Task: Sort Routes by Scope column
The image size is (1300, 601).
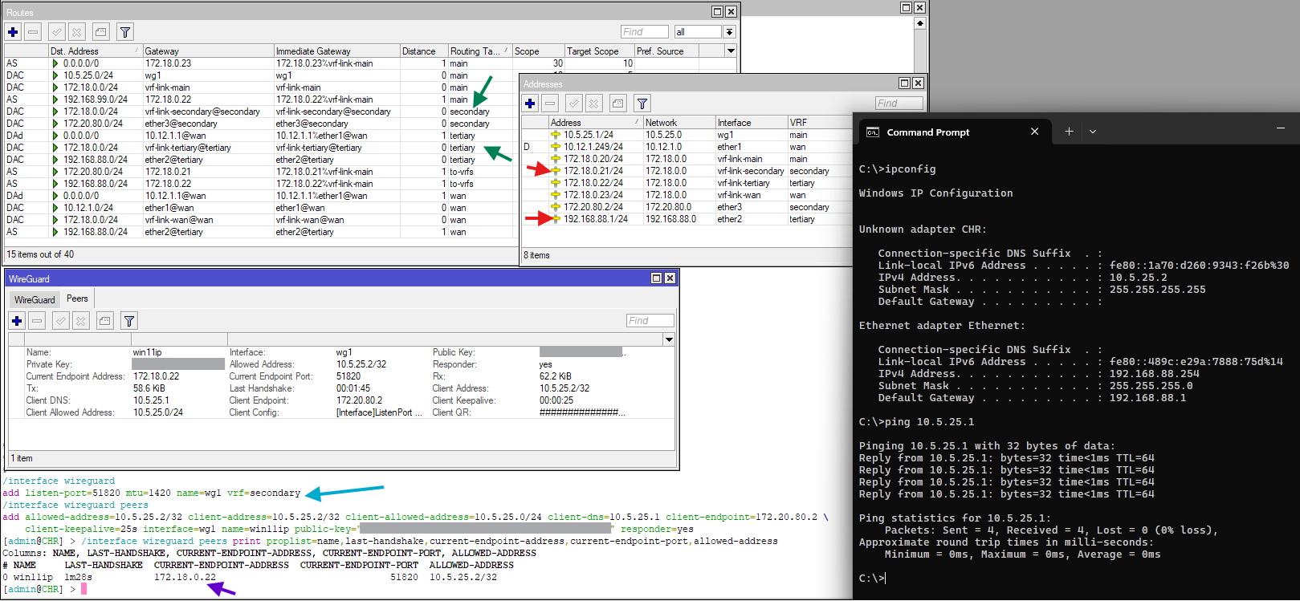Action: [x=538, y=51]
